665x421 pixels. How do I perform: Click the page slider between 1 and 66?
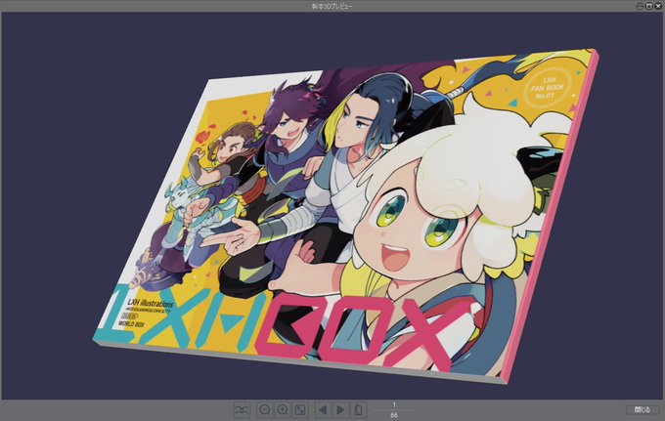tap(394, 410)
